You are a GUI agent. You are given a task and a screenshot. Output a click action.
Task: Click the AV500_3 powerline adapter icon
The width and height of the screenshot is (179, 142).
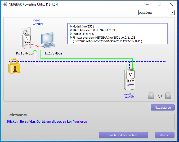26,38
